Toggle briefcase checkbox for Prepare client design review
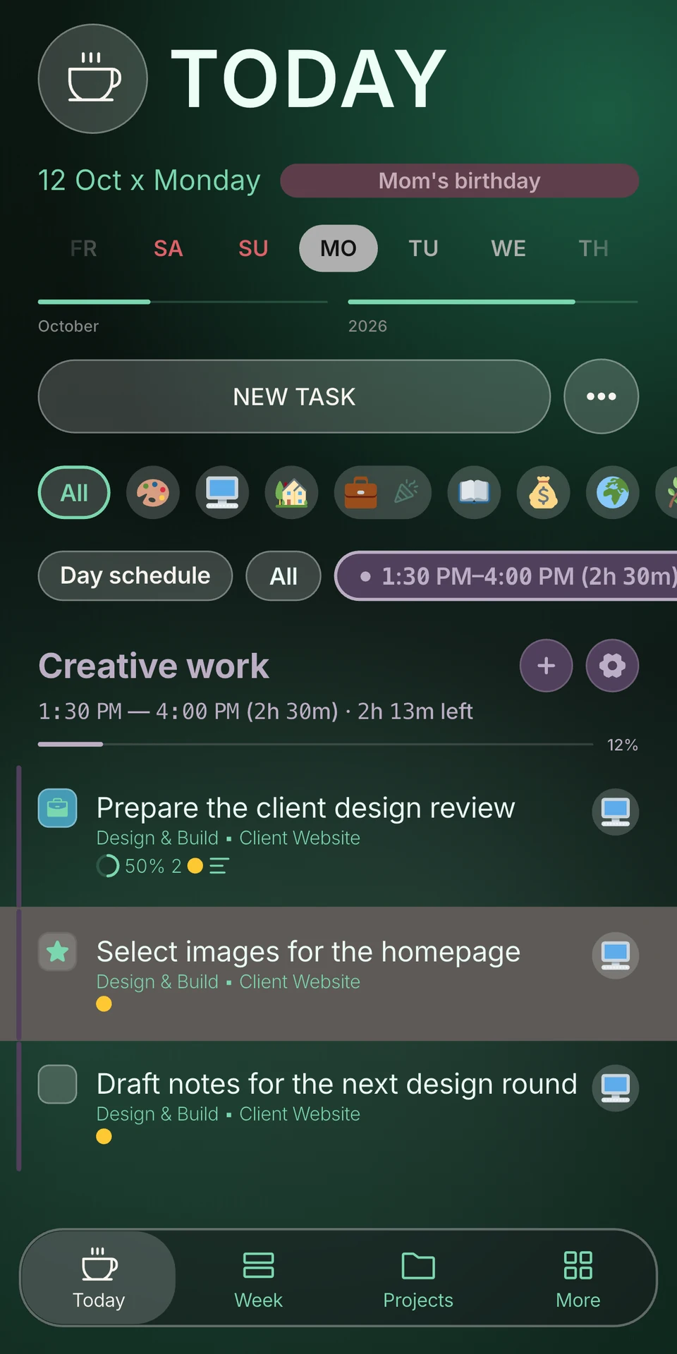Image resolution: width=677 pixels, height=1354 pixels. tap(57, 808)
